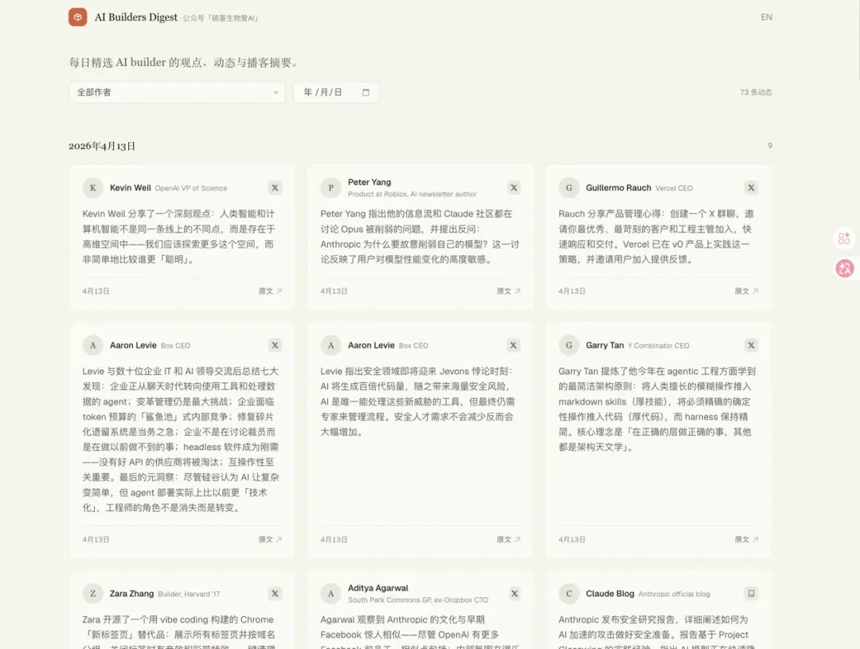Open 原文 on the Aaron Levie Jevons paradox card
The width and height of the screenshot is (860, 649).
(508, 540)
